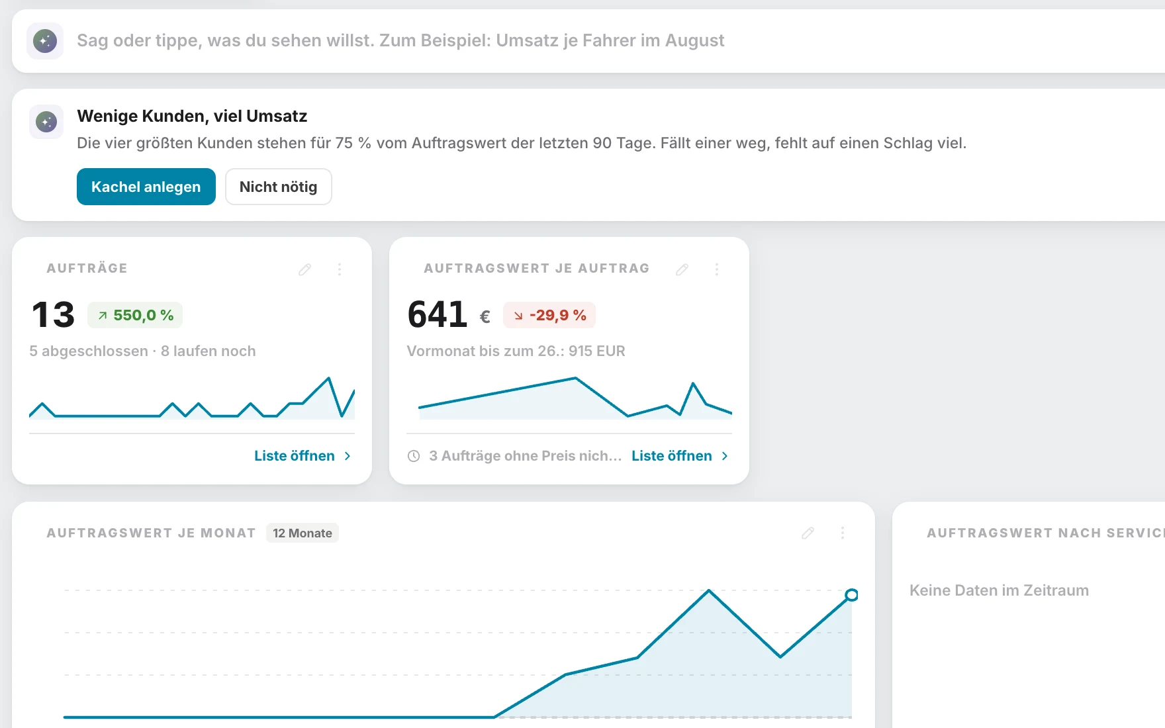Click the Auftragswert je Auftrag sparkline
1165x728 pixels.
[x=575, y=398]
